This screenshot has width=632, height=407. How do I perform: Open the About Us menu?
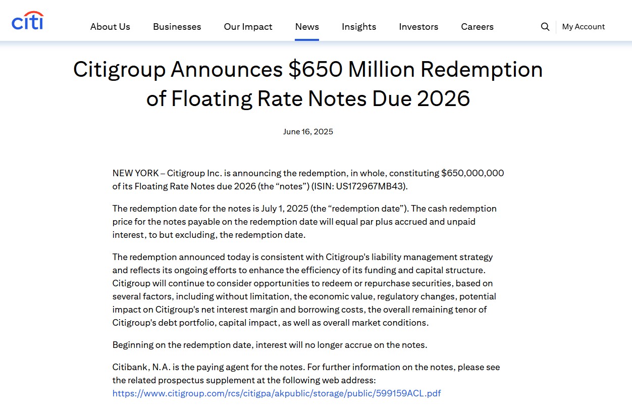110,27
